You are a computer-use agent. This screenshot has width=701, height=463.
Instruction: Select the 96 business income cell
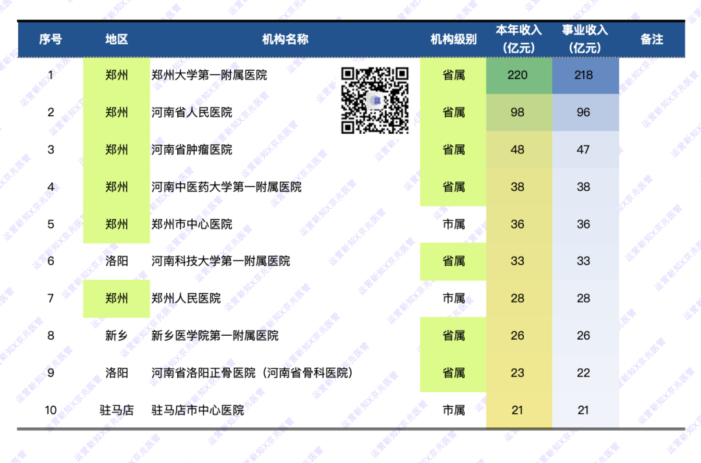[585, 112]
